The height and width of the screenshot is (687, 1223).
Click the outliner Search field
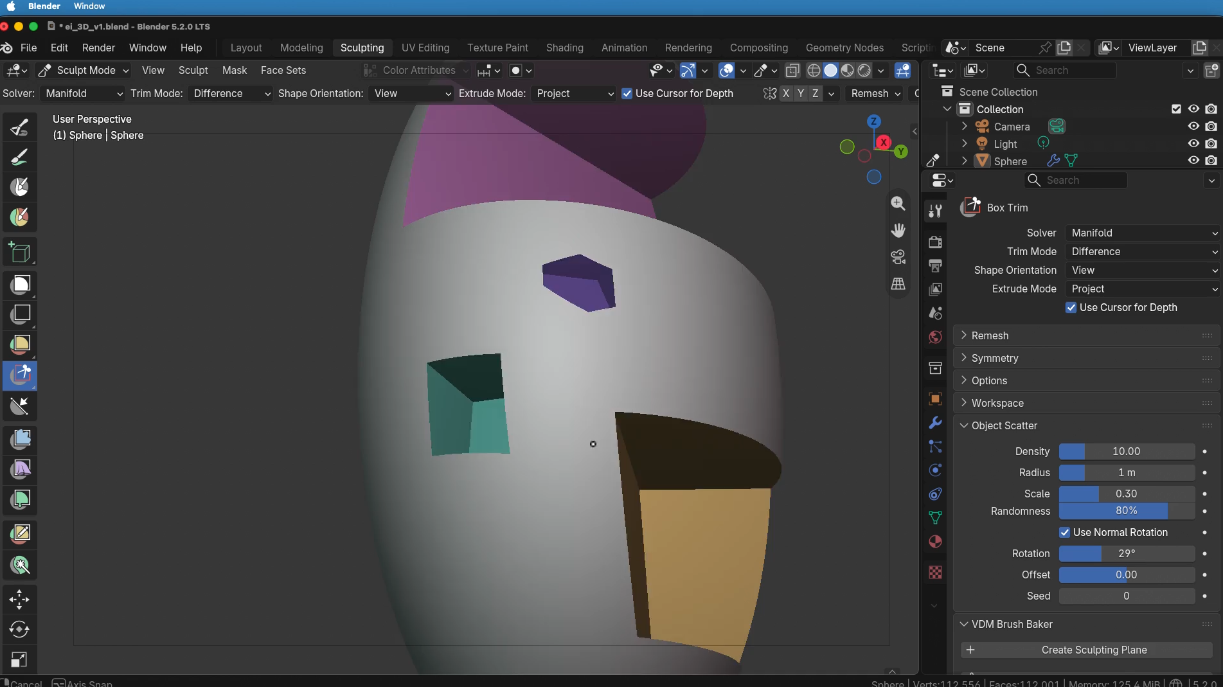[1065, 70]
